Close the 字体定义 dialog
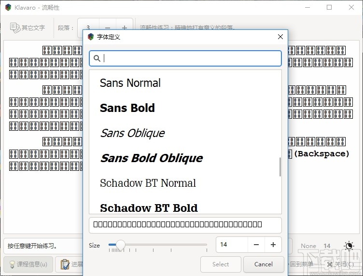363x276 pixels. point(280,37)
